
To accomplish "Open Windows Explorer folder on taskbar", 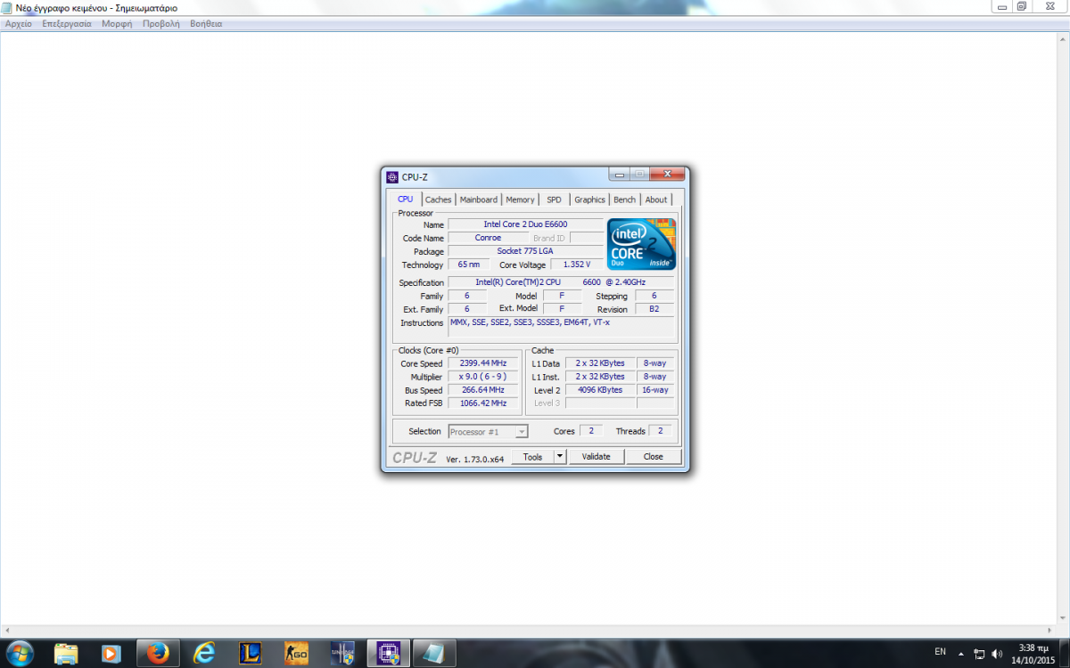I will coord(65,653).
